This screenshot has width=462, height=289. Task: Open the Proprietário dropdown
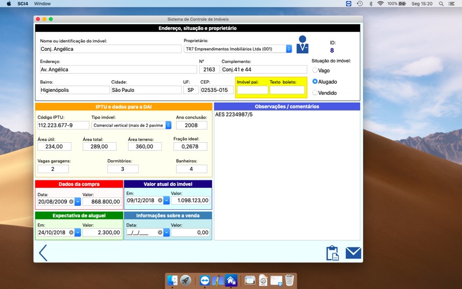[238, 49]
